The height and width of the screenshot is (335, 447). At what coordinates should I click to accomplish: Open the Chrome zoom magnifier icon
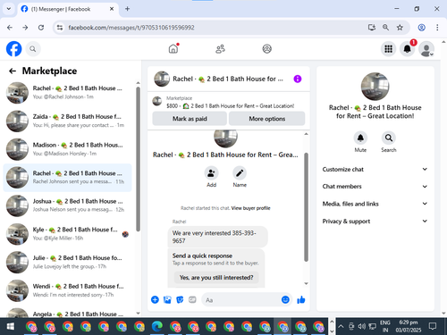point(385,28)
